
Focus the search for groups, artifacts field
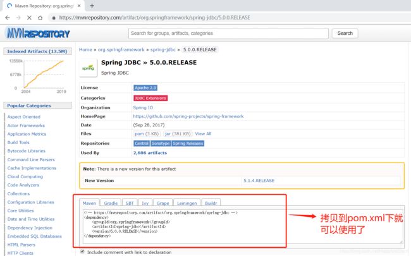point(228,34)
